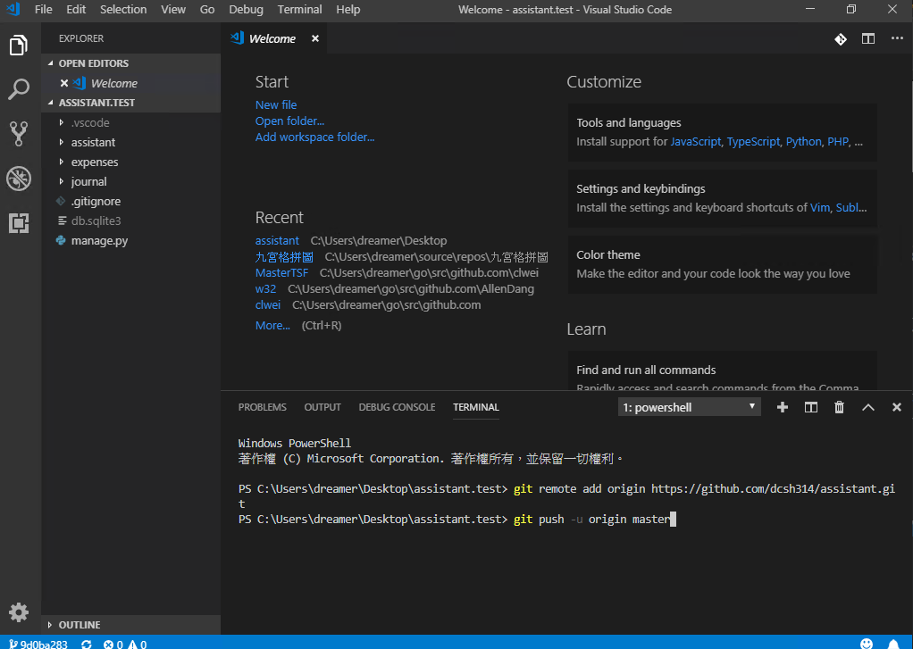Open the Debug view icon
The height and width of the screenshot is (649, 913).
pos(19,179)
